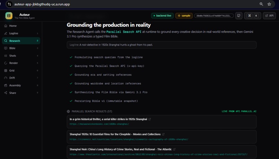Click the logline text box

pyautogui.click(x=162, y=45)
